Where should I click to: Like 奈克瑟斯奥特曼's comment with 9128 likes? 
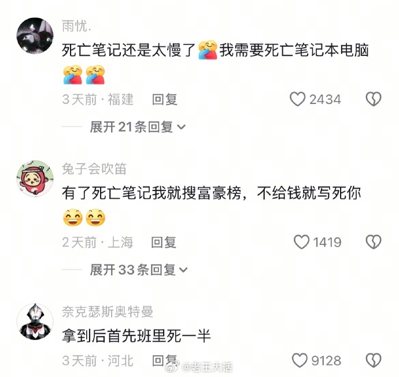pyautogui.click(x=300, y=360)
